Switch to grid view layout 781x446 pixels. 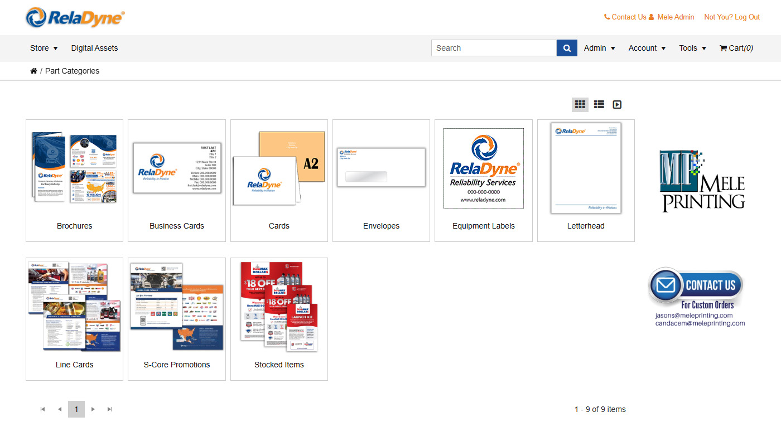(580, 104)
